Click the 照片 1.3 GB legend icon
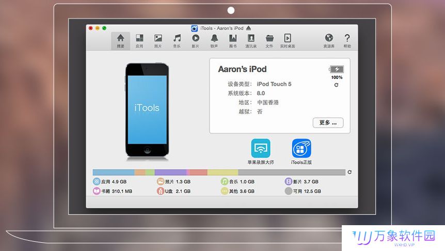The height and width of the screenshot is (251, 445). pos(161,181)
